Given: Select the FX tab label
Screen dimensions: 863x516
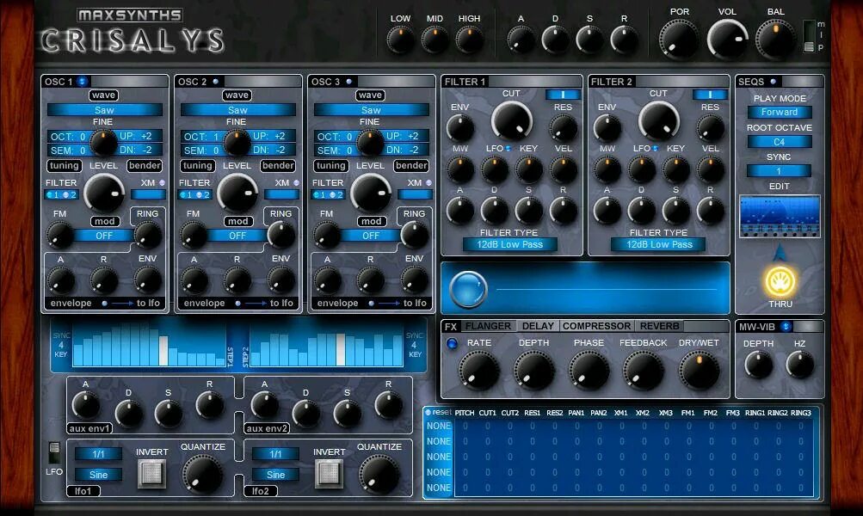Looking at the screenshot, I should pyautogui.click(x=451, y=326).
